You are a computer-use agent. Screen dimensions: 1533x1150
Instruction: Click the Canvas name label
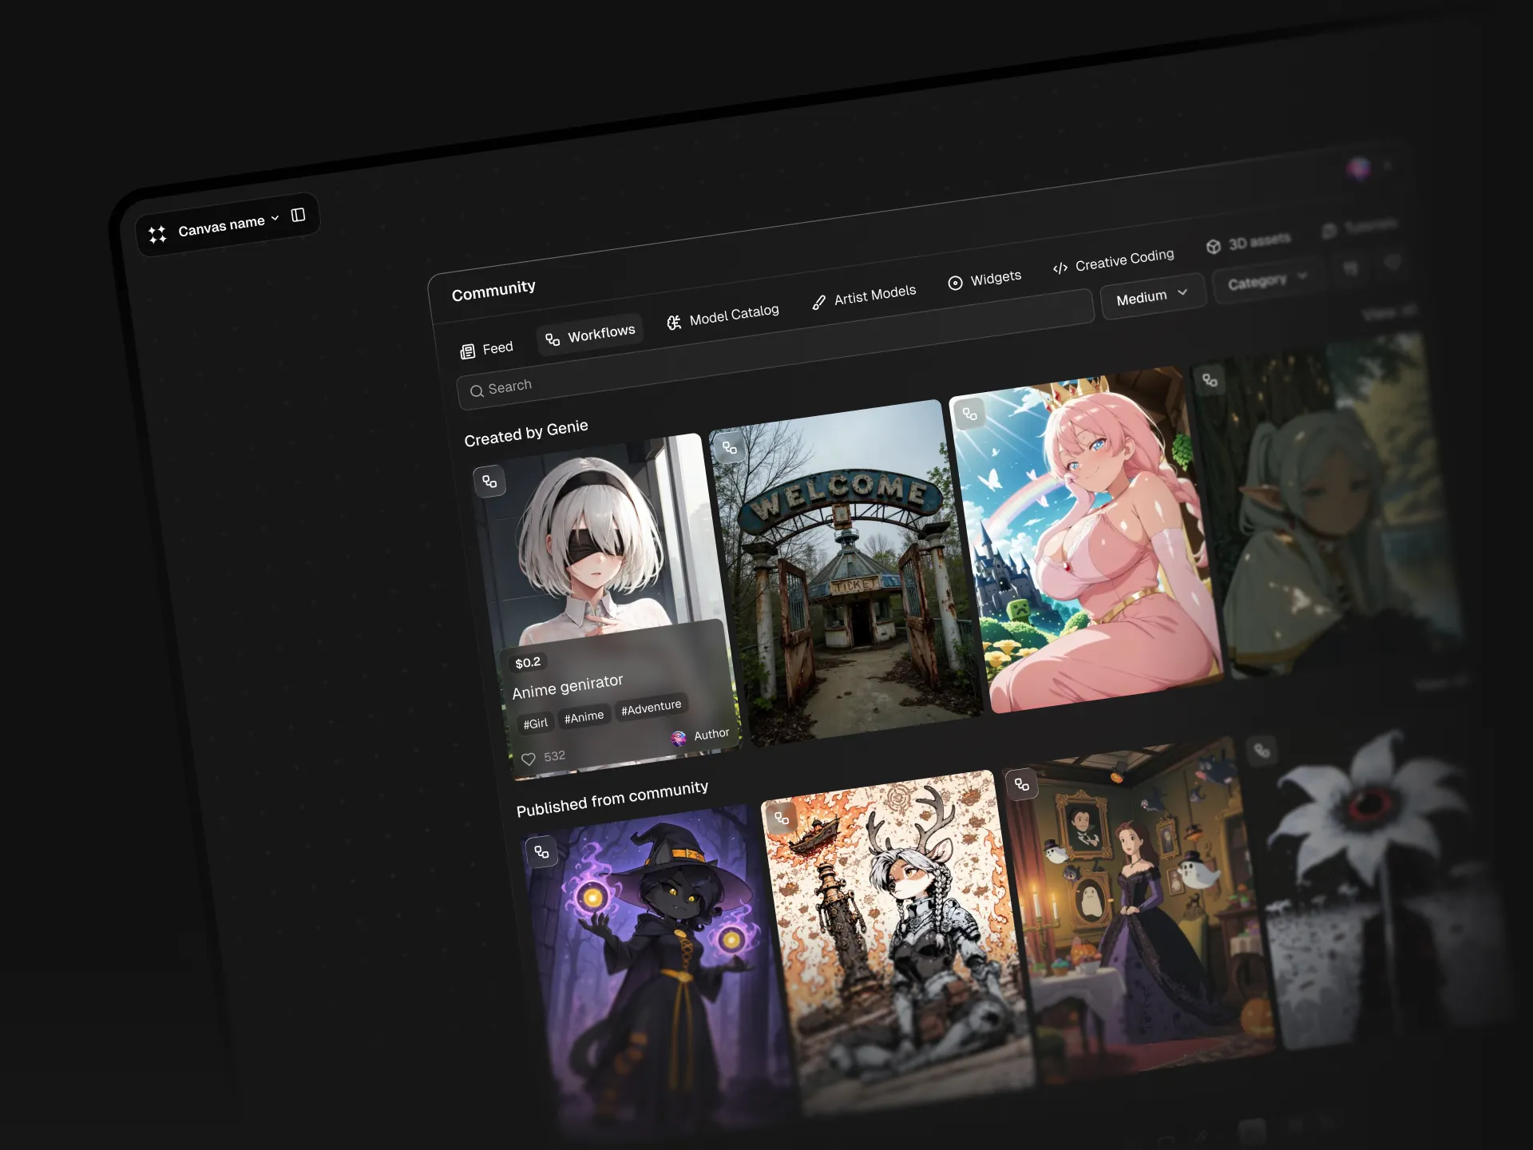pos(221,226)
